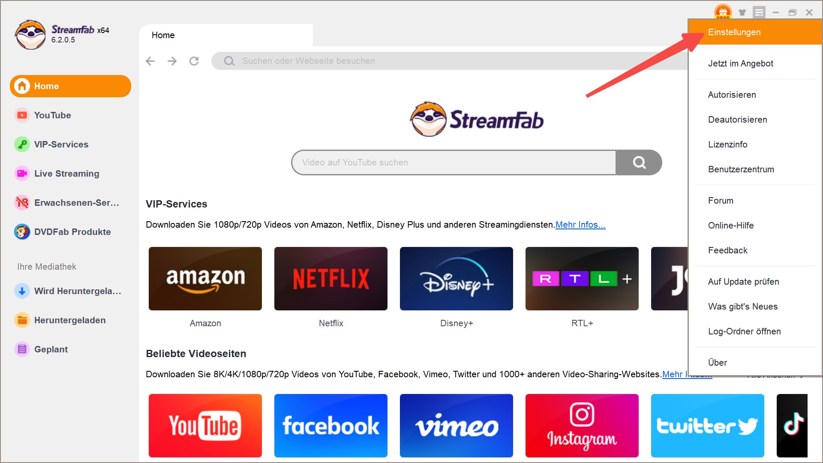The height and width of the screenshot is (463, 823).
Task: Open Live Streaming in the sidebar
Action: click(x=57, y=174)
